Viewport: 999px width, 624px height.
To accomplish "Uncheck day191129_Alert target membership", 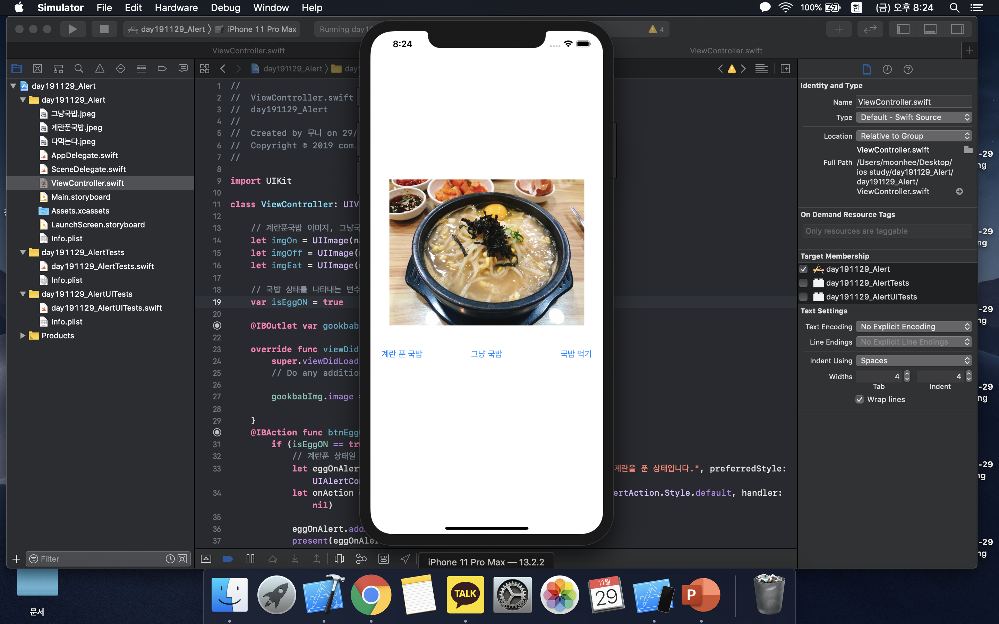I will coord(803,269).
